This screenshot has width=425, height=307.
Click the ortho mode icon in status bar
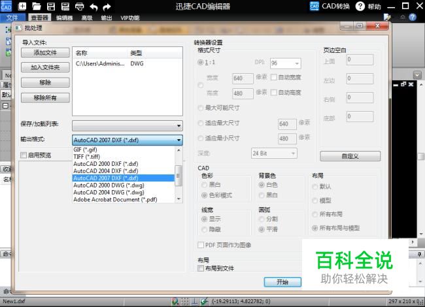tap(194, 301)
